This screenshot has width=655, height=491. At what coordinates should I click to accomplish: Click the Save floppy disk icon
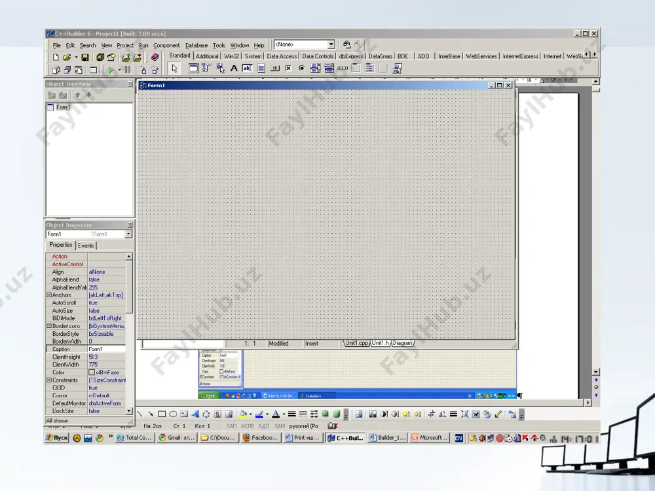(84, 57)
